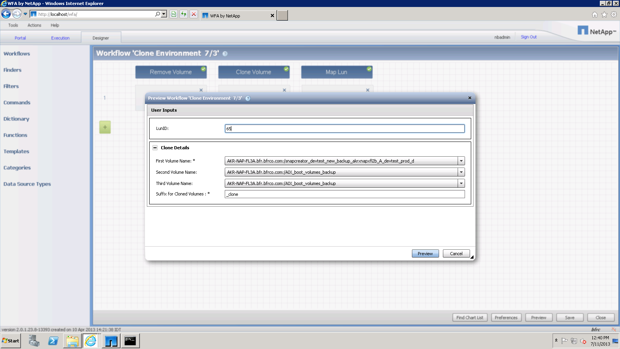Open Second Volume Name dropdown
The height and width of the screenshot is (349, 620).
[461, 172]
